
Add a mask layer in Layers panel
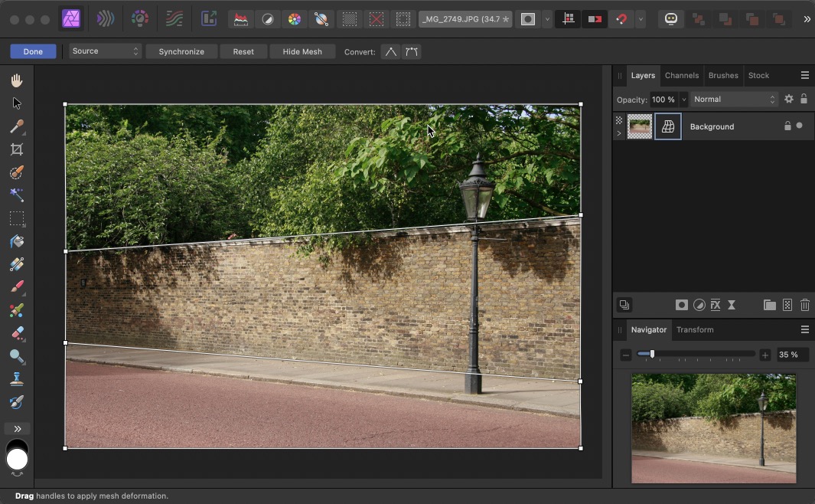pos(681,305)
